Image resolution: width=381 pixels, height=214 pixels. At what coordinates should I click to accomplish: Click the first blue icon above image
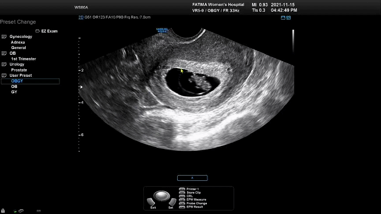[283, 17]
